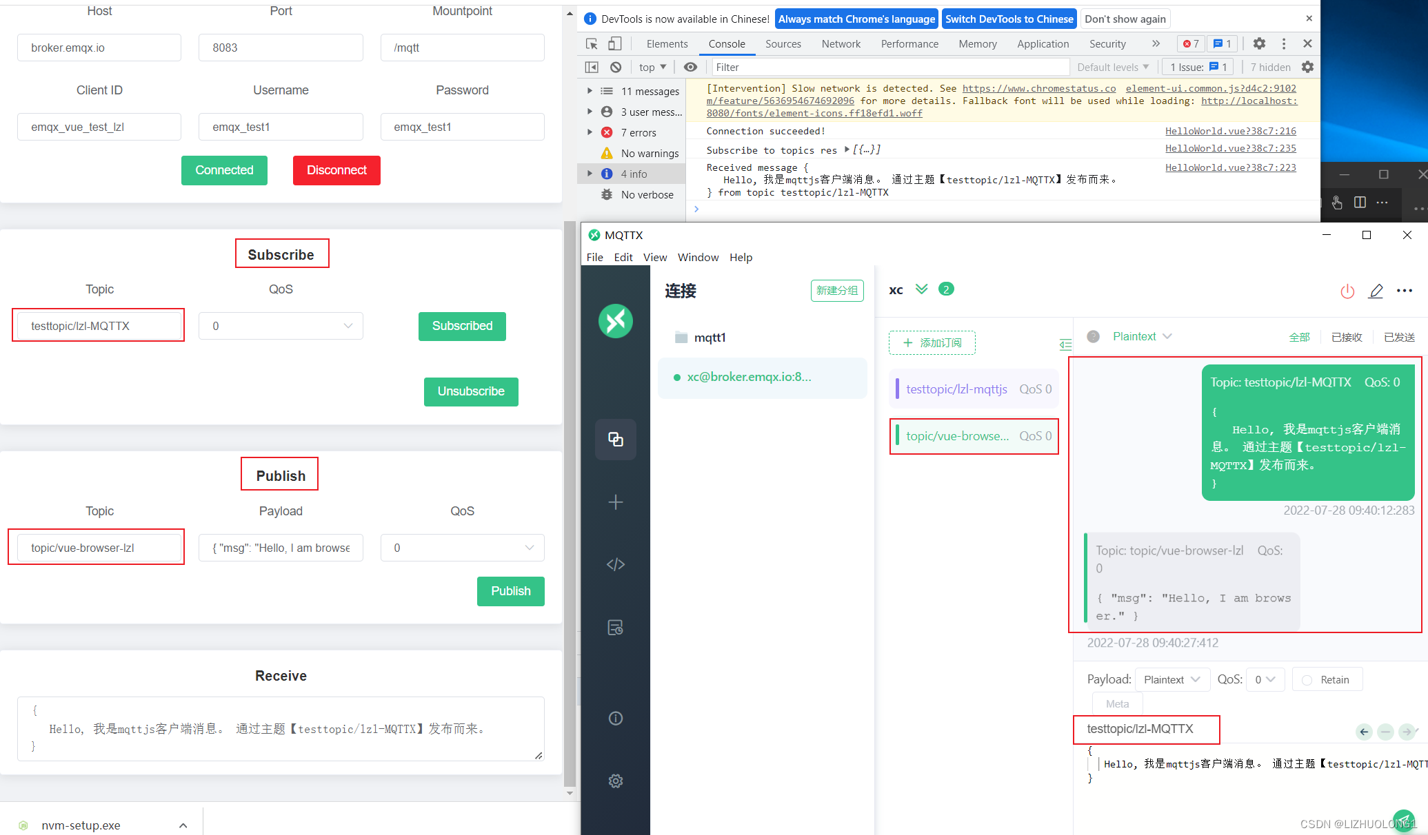Open MQTTX File menu
This screenshot has width=1428, height=835.
(594, 257)
